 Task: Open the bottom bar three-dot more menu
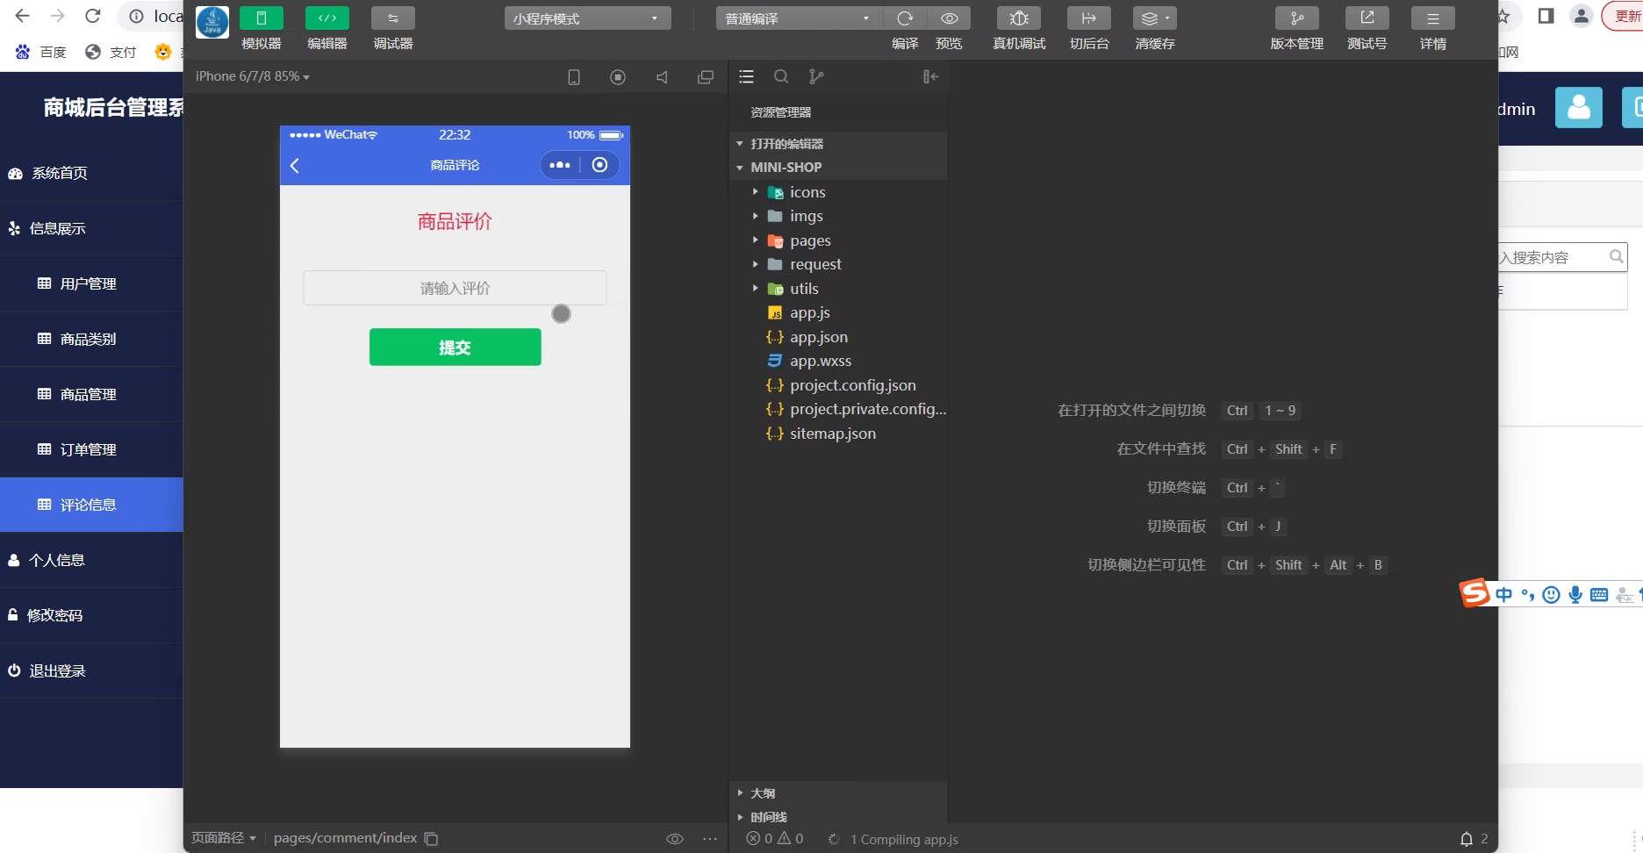tap(710, 839)
